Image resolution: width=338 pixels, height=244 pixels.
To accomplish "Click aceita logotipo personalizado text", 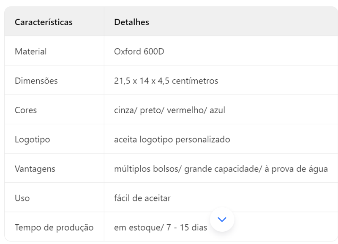I will [172, 140].
